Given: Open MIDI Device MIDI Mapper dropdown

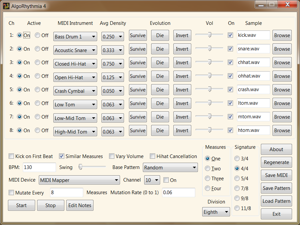Looking at the screenshot, I should 79,180.
